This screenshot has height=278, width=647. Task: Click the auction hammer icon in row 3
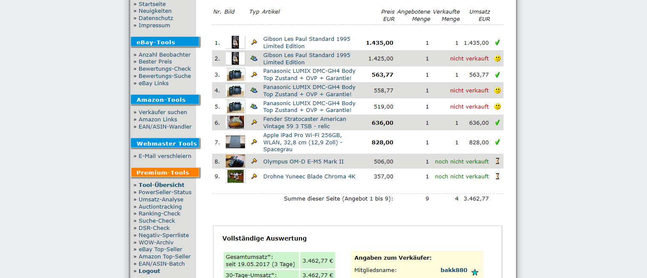pos(254,75)
